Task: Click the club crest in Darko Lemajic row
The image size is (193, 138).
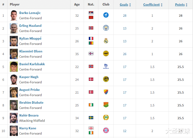Action: pyautogui.click(x=106, y=15)
